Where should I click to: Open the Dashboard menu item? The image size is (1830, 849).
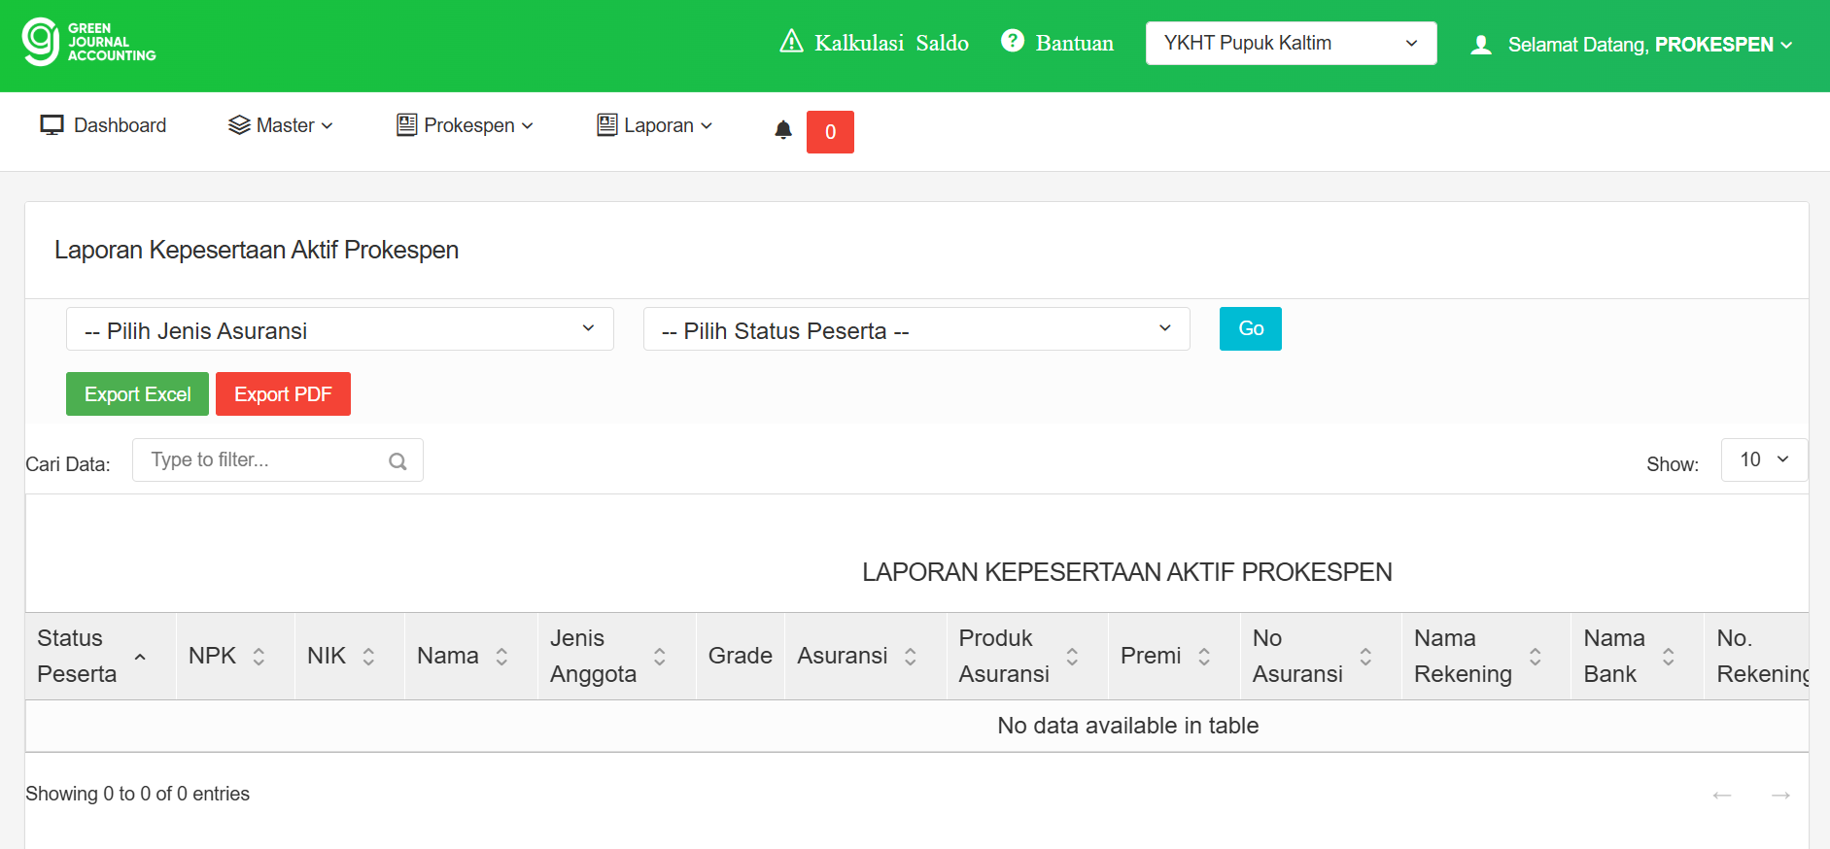pyautogui.click(x=104, y=125)
